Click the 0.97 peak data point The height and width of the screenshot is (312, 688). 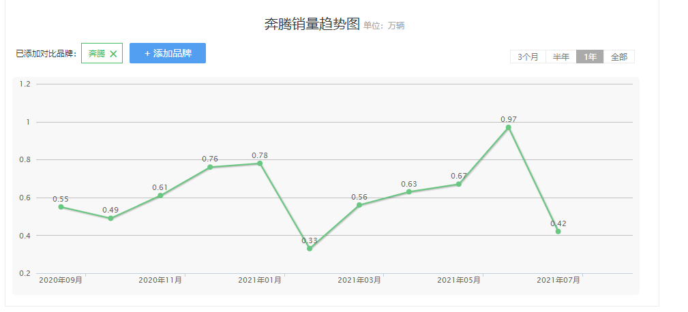pyautogui.click(x=508, y=127)
